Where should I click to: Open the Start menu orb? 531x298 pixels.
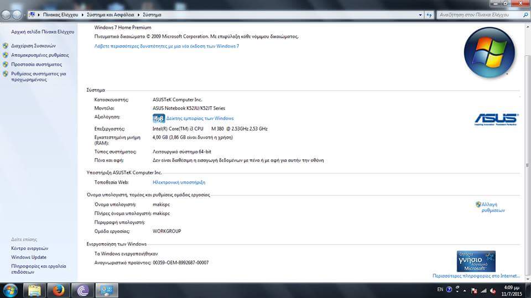[x=10, y=291]
